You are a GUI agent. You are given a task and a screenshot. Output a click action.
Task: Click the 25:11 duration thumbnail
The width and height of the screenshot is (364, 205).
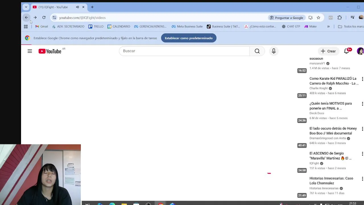(x=302, y=95)
